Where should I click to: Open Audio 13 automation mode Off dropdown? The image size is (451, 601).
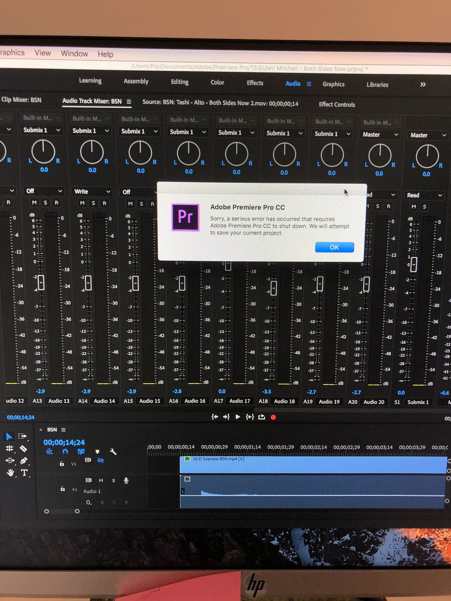(44, 191)
